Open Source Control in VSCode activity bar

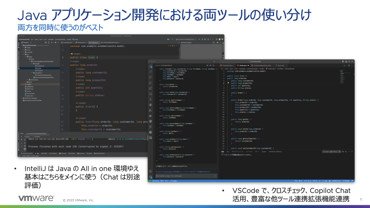click(151, 77)
